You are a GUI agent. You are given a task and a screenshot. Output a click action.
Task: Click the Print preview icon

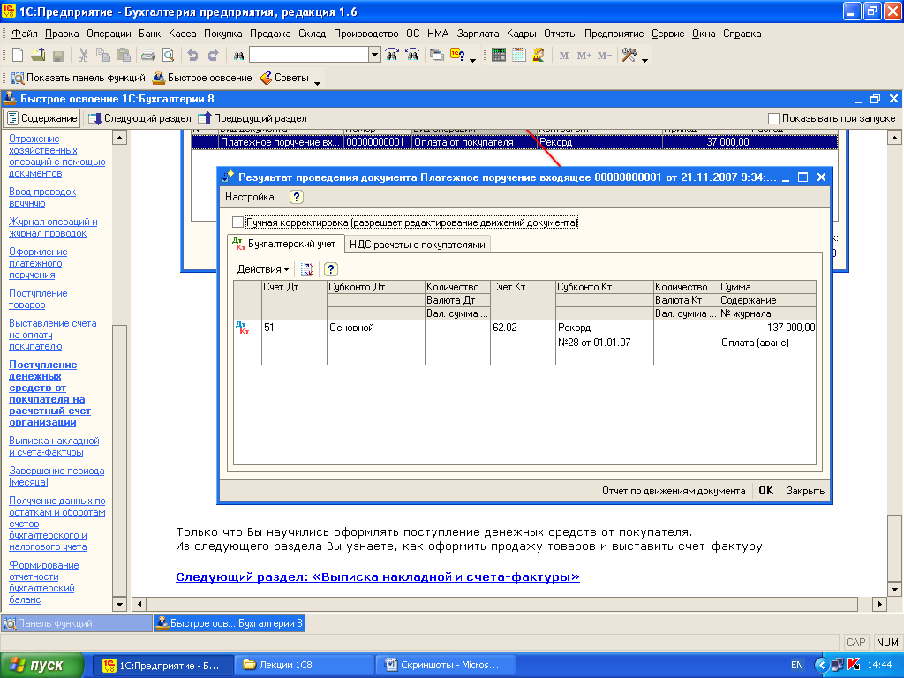(x=169, y=56)
